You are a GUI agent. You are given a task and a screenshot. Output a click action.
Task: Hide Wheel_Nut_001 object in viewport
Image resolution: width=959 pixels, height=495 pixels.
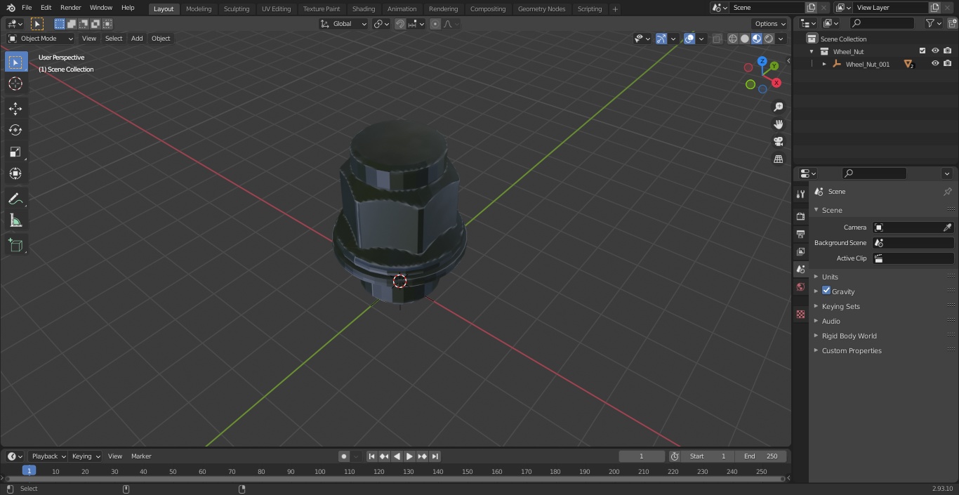point(935,64)
